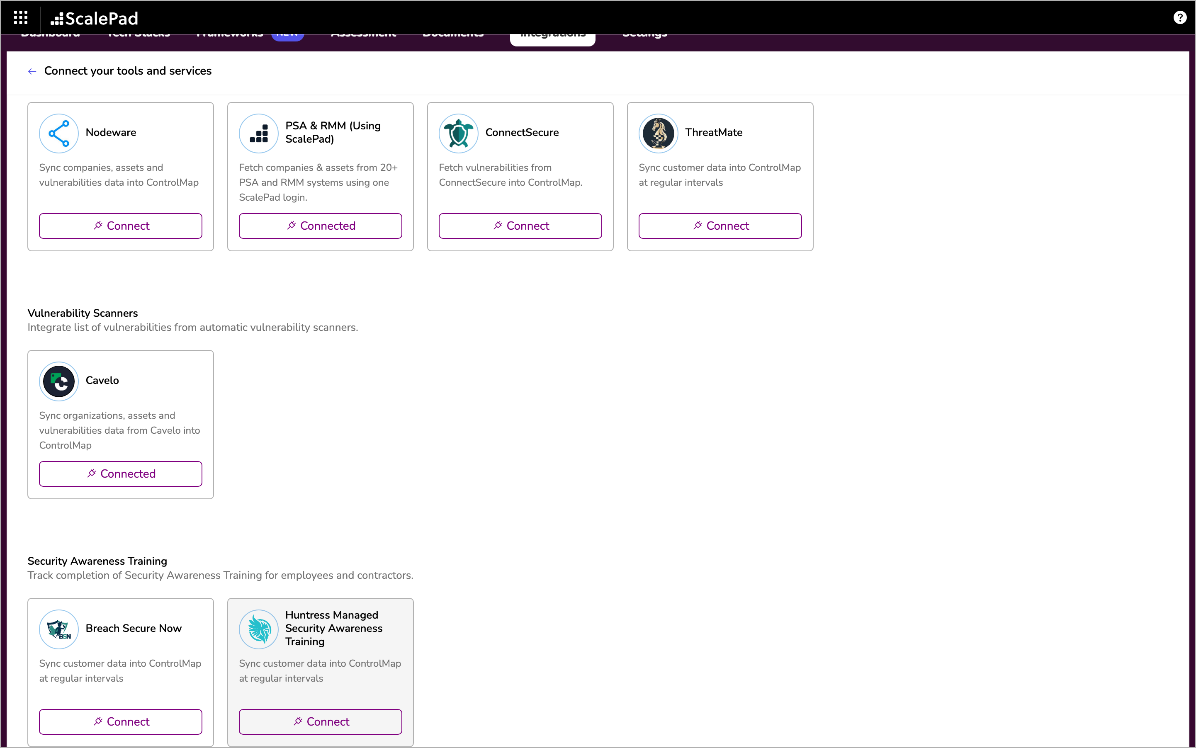Connect the ConnectSecure integration

coord(520,226)
